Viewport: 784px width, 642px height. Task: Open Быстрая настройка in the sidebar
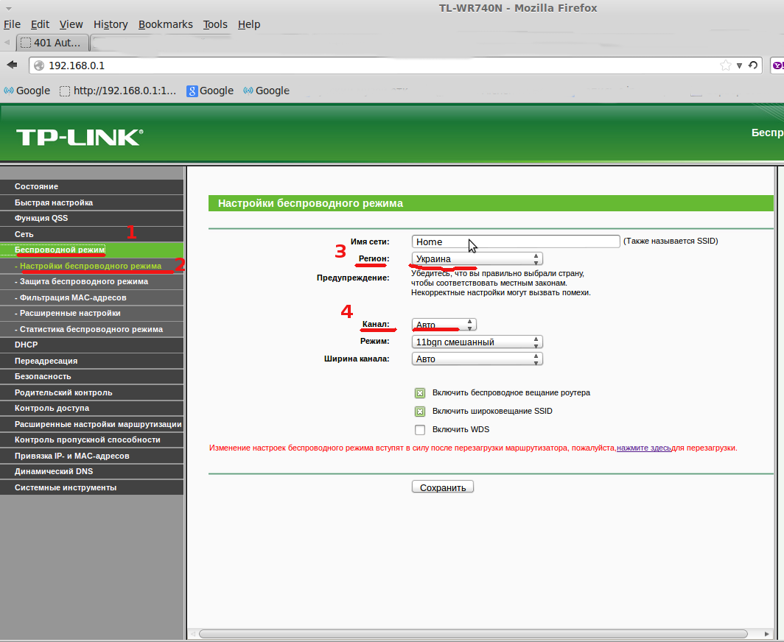[x=92, y=202]
